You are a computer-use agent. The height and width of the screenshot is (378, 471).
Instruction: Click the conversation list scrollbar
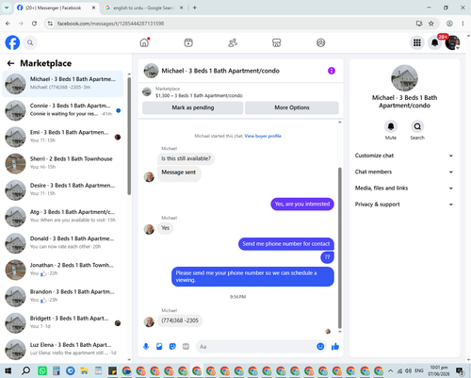pyautogui.click(x=129, y=135)
